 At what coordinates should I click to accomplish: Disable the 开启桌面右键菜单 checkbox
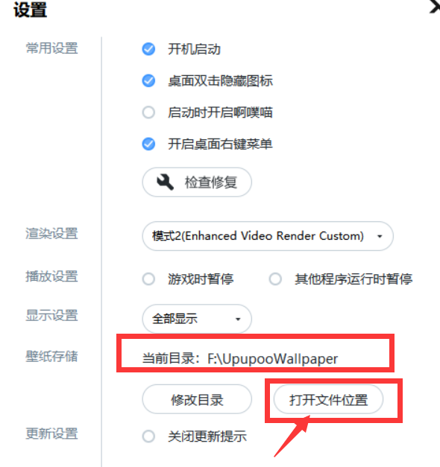(x=148, y=144)
